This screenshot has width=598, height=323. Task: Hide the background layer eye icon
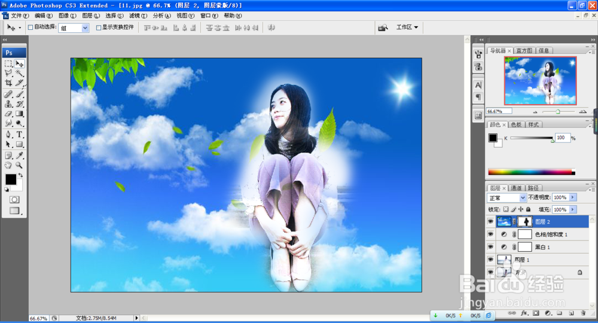pyautogui.click(x=490, y=272)
